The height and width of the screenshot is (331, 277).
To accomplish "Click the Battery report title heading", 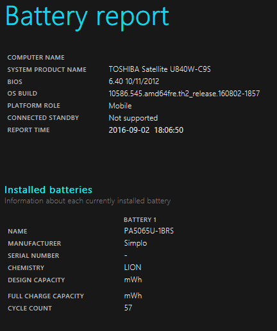I will pyautogui.click(x=87, y=18).
